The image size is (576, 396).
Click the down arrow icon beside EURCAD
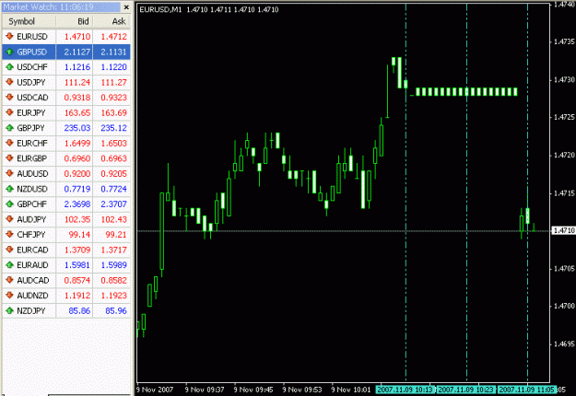9,250
